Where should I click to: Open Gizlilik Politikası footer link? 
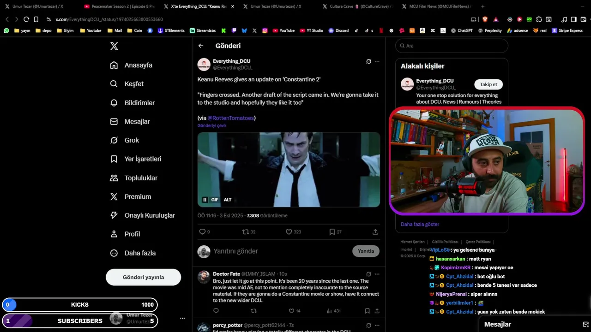445,242
